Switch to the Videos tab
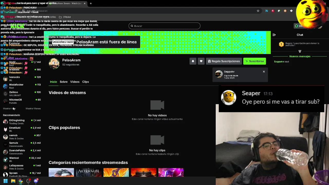Screen dimensions: 329x185 [x=75, y=82]
